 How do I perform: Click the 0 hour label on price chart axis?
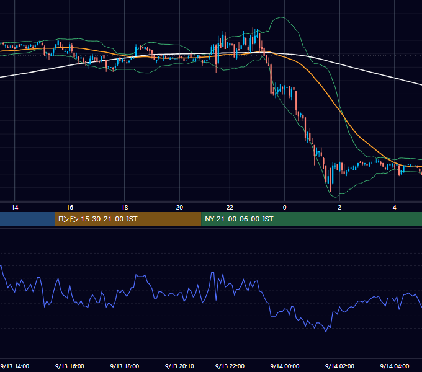coord(285,208)
